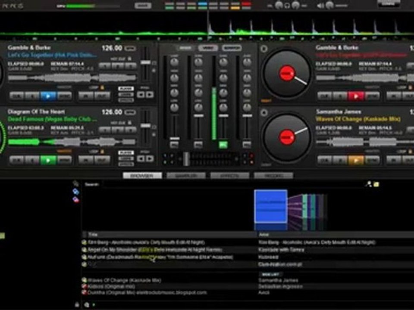Click the speaker master volume icon in the top bar
Screen dimensions: 414x310
coord(320,6)
